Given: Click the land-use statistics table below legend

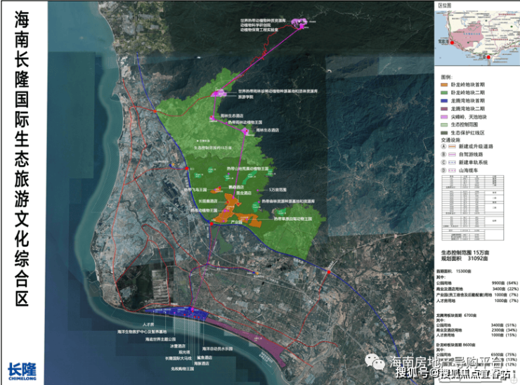Looking at the screenshot, I should (x=473, y=208).
